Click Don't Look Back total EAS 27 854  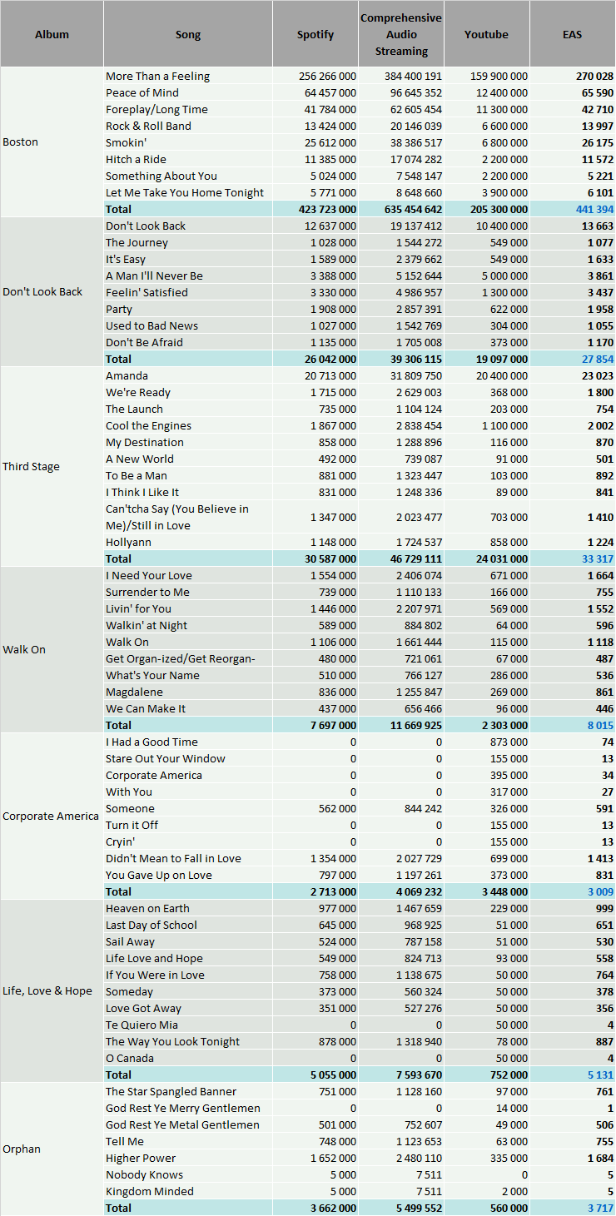[x=573, y=359]
